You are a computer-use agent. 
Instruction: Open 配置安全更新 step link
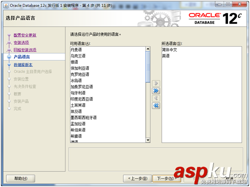point(25,35)
